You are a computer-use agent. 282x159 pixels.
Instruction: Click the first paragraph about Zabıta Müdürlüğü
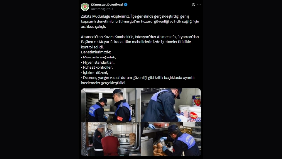(x=140, y=22)
